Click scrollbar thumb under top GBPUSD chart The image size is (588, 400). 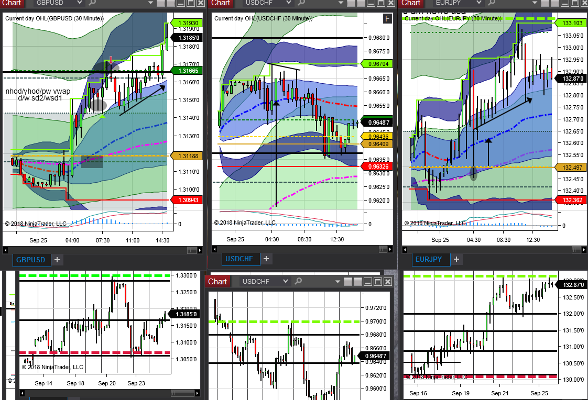click(192, 250)
